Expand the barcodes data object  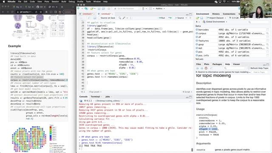(197, 30)
